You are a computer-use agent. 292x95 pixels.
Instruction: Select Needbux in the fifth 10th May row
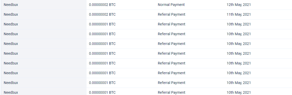[x=11, y=63]
